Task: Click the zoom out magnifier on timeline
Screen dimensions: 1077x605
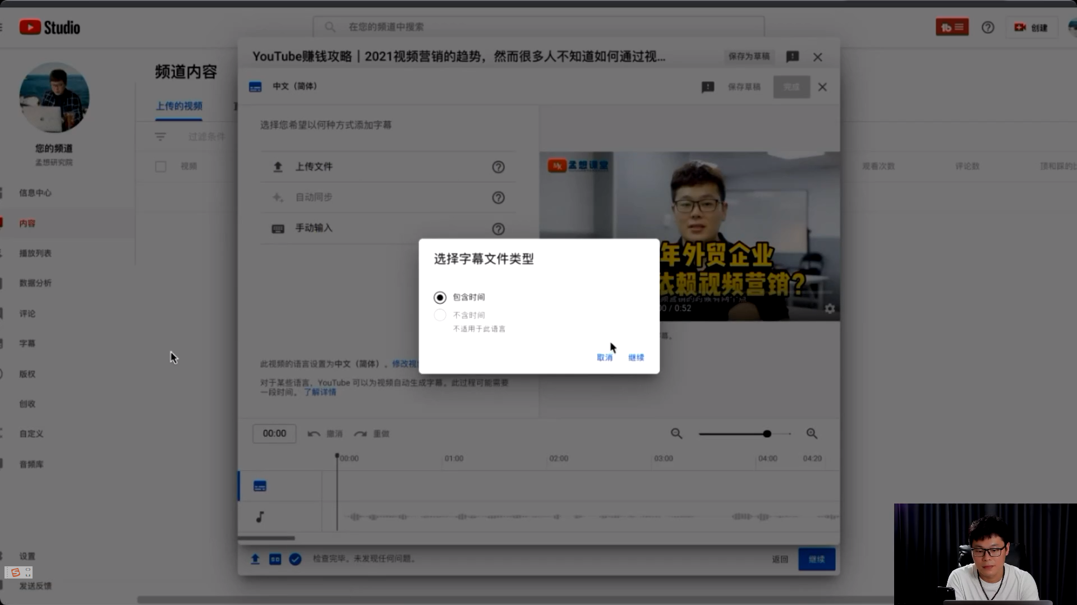Action: [676, 433]
